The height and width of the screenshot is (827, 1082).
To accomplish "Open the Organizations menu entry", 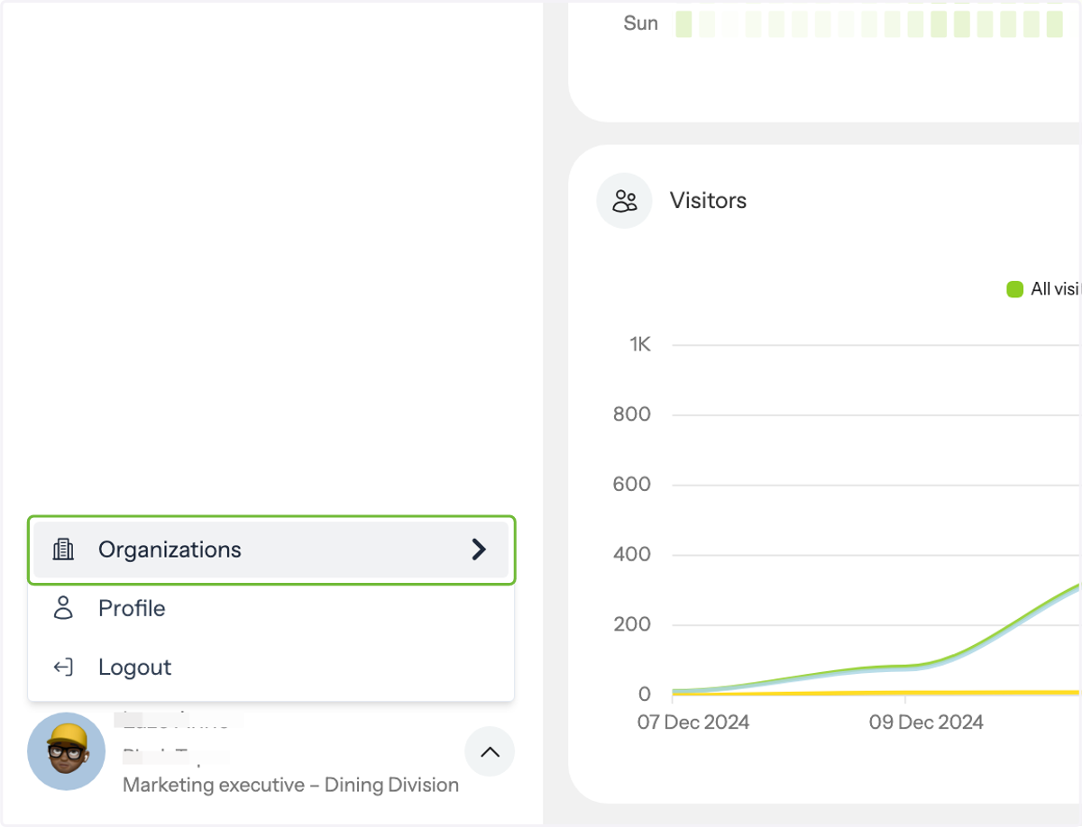I will tap(271, 550).
